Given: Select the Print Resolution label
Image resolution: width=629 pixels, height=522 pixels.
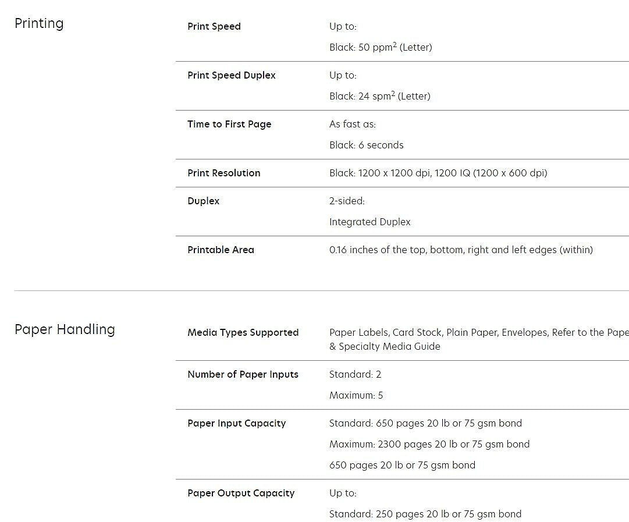Looking at the screenshot, I should point(223,173).
